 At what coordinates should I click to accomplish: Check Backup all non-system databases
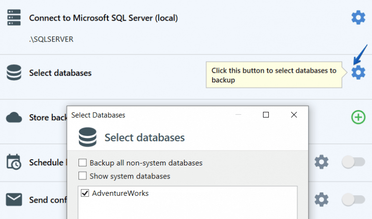click(83, 163)
